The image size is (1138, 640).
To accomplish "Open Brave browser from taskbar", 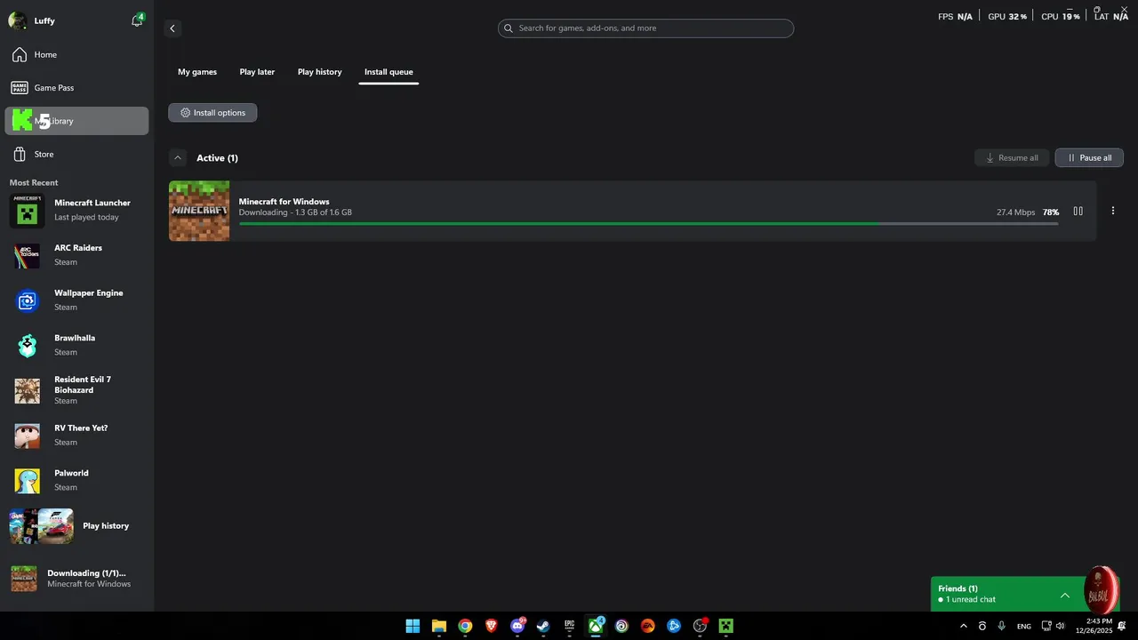I will point(492,627).
